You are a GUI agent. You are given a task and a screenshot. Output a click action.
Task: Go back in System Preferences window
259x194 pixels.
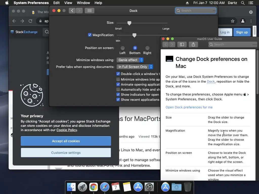[x=72, y=11]
